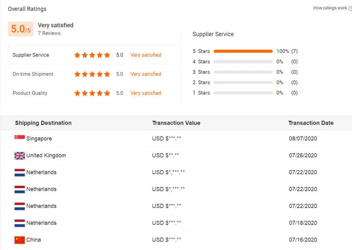
Task: Click the 08/07/2020 transaction date
Action: coord(303,139)
